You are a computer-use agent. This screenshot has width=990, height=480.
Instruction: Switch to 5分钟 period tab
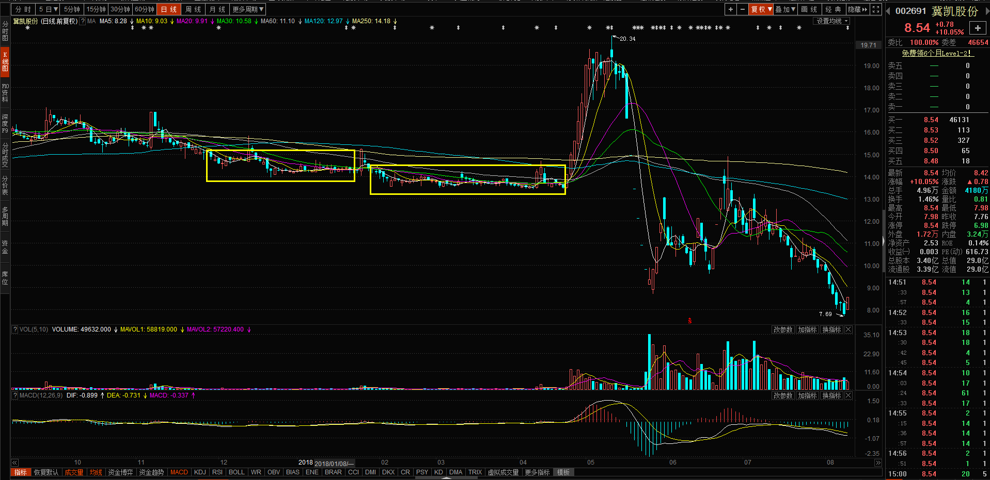pyautogui.click(x=72, y=9)
